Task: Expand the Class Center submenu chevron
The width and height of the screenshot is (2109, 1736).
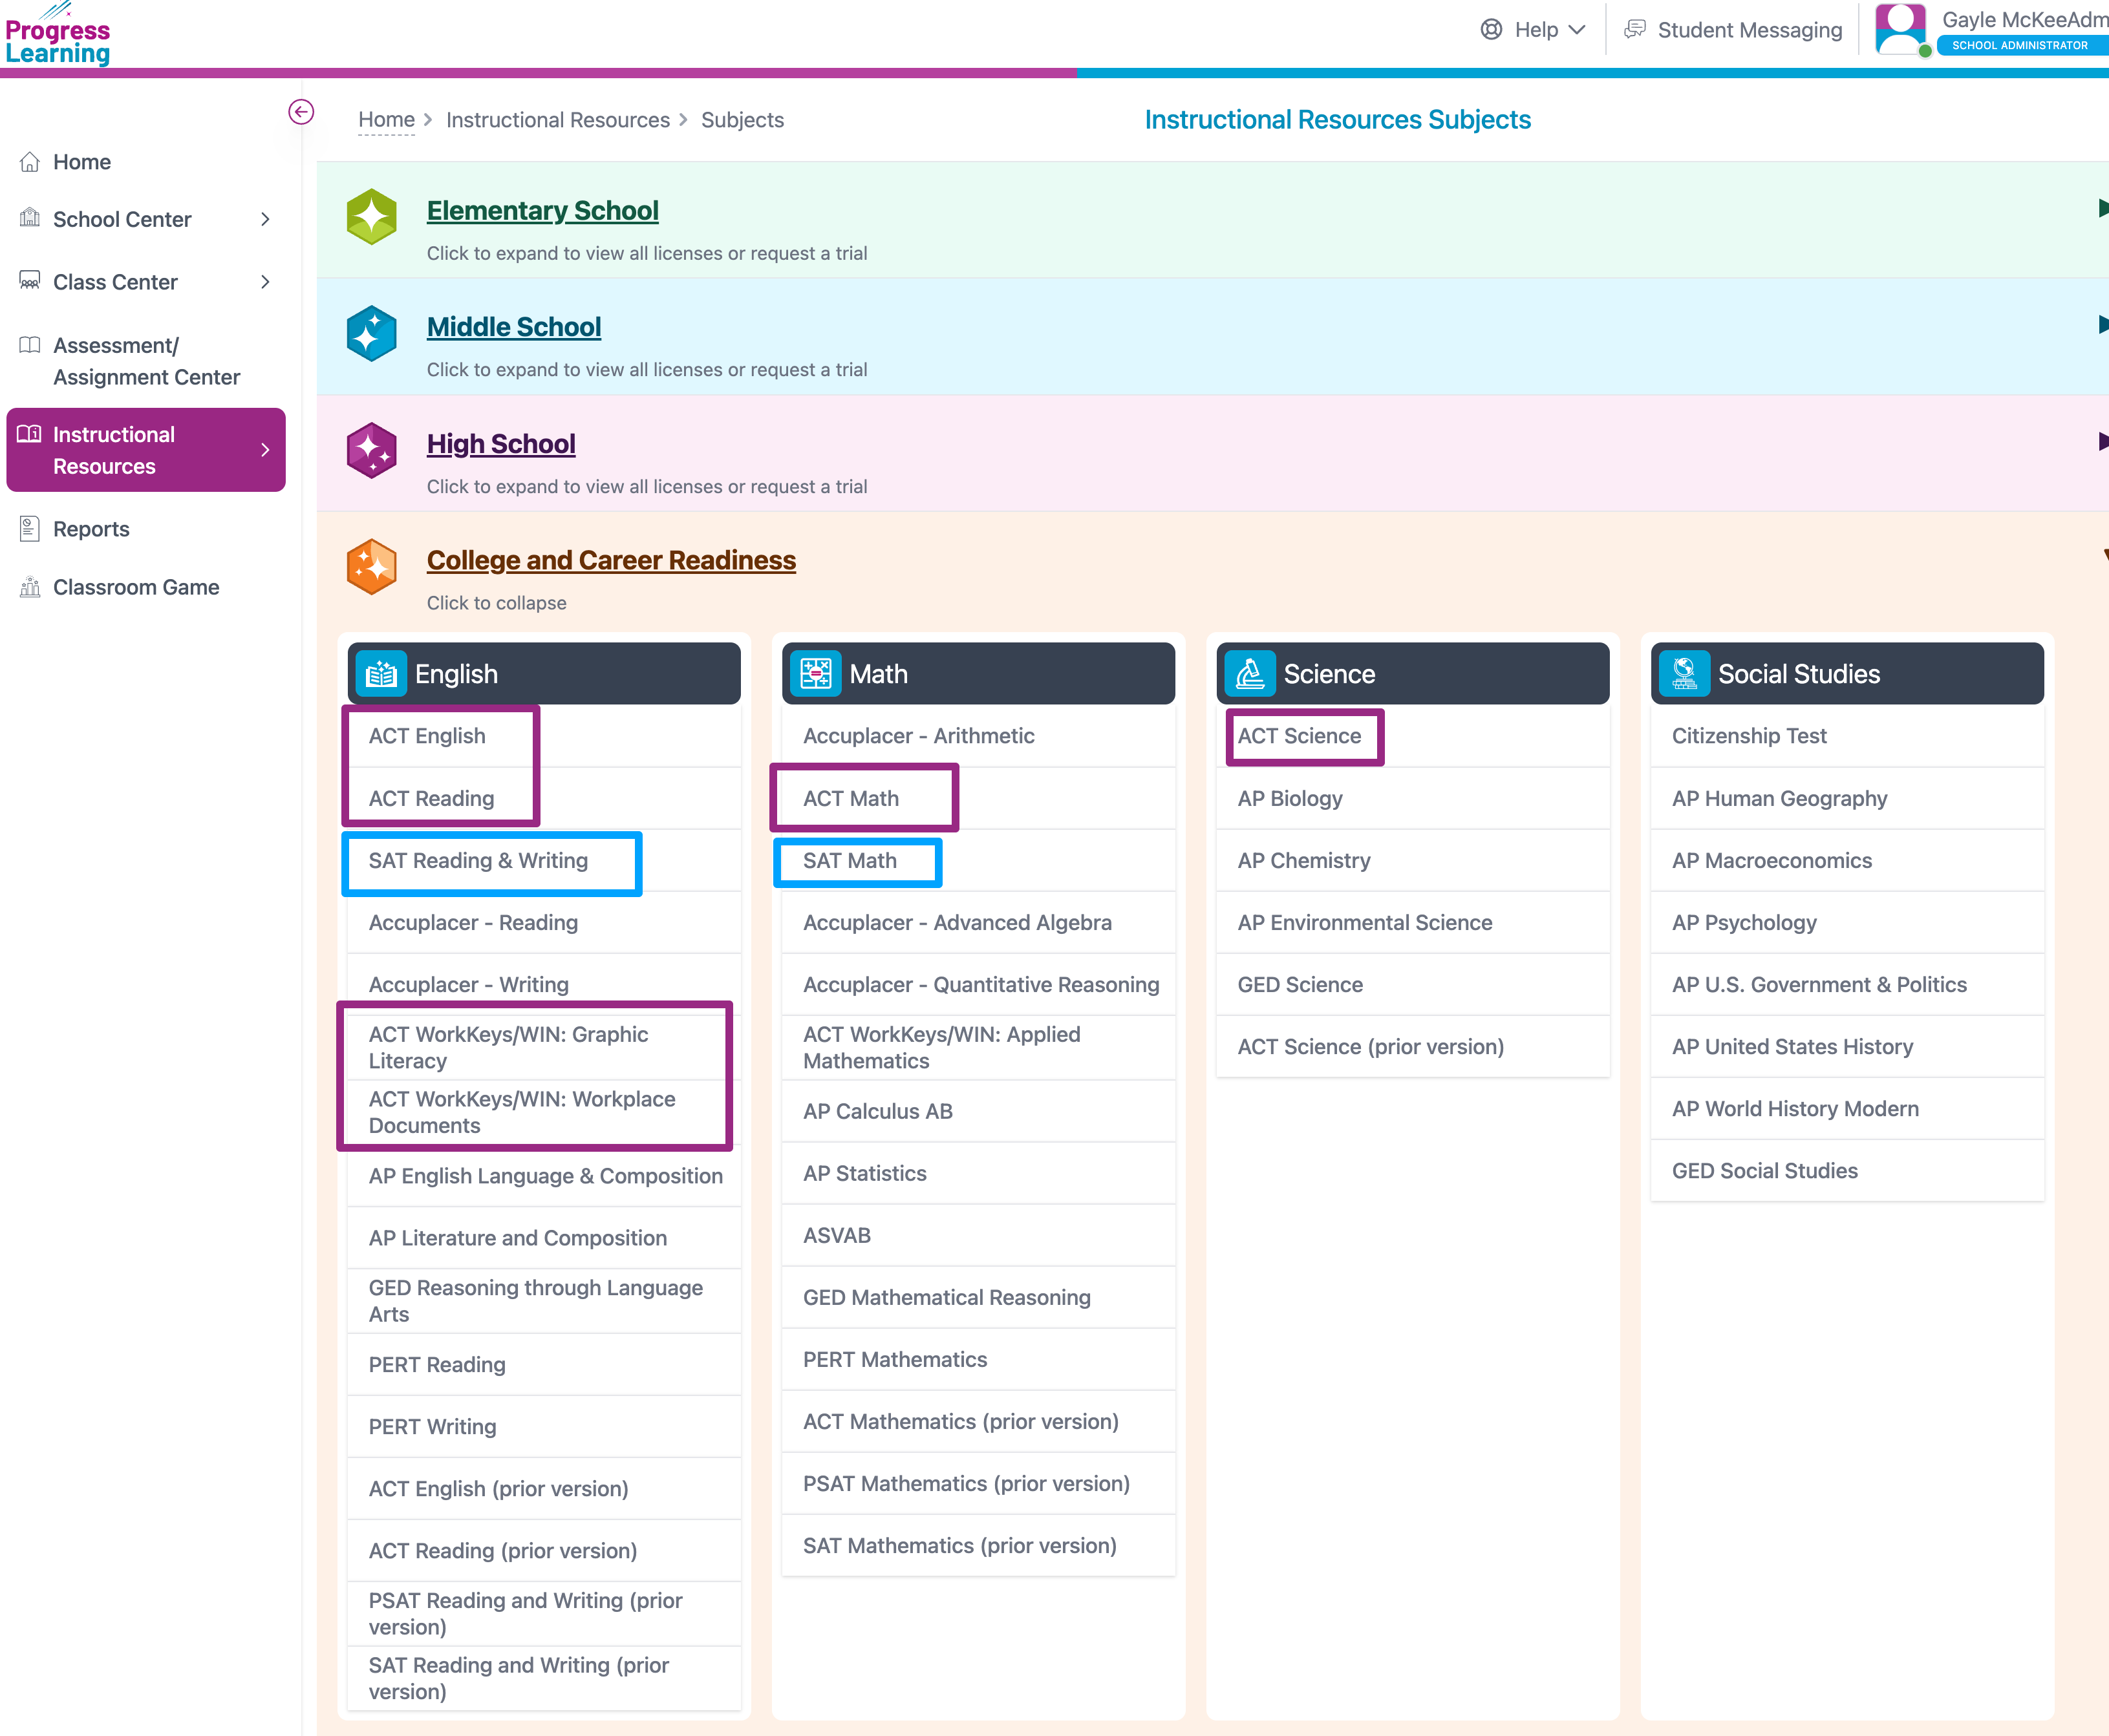Action: [265, 282]
